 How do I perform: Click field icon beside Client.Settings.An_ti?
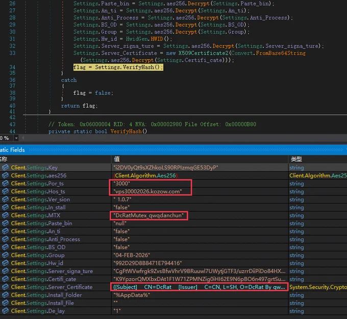[5, 231]
